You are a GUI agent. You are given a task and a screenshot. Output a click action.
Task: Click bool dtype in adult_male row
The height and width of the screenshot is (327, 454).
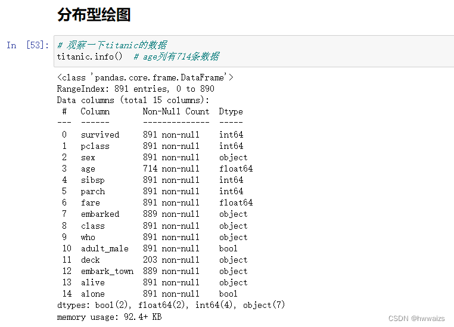[228, 248]
